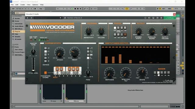195x109 pixels.
Task: Open the Help menu
Action: point(42,5)
